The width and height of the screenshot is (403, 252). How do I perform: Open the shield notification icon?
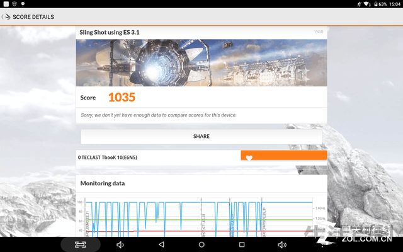click(x=14, y=4)
